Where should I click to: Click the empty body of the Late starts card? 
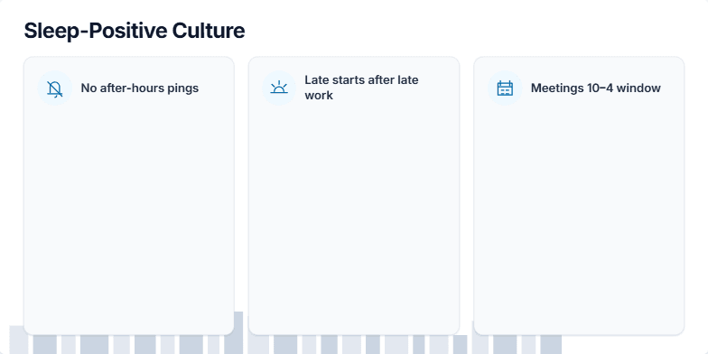(x=354, y=217)
